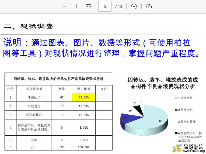Click the '3 装车时摔坏' legend label

click(187, 122)
